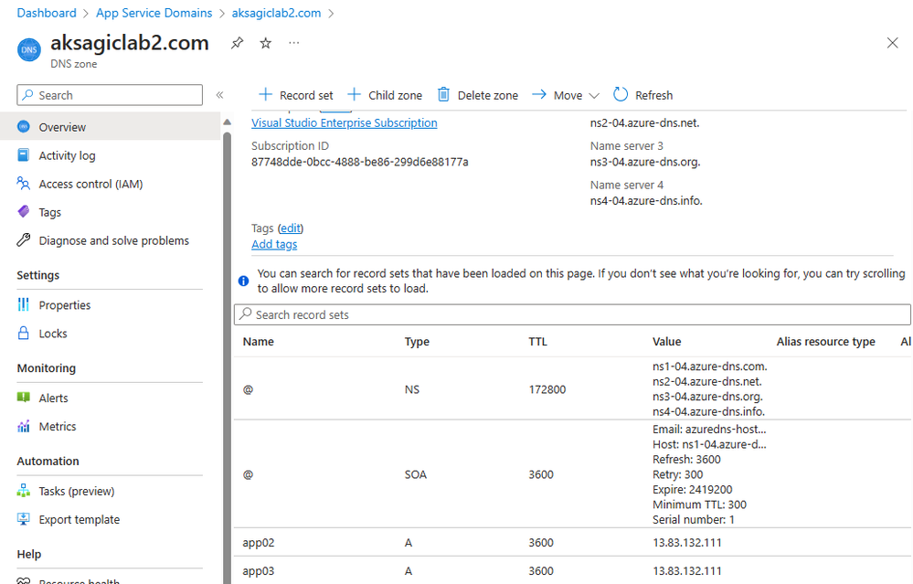Open the more options ellipsis menu

[x=294, y=43]
